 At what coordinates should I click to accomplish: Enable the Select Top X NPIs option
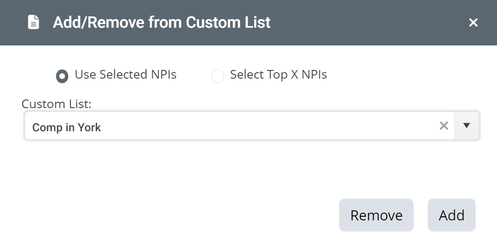(x=218, y=76)
